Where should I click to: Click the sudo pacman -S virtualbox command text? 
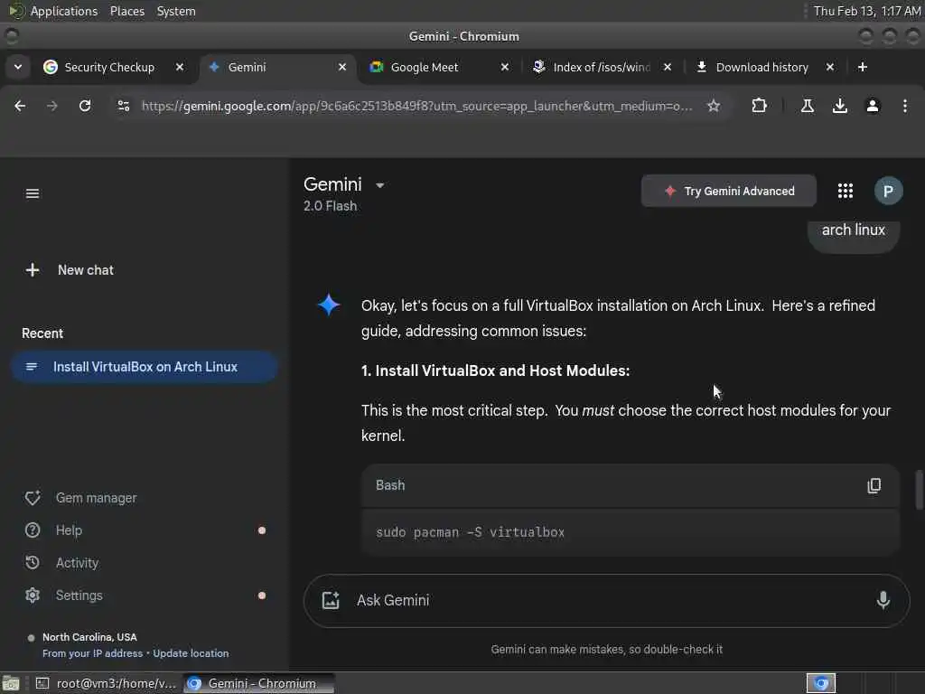coord(470,532)
